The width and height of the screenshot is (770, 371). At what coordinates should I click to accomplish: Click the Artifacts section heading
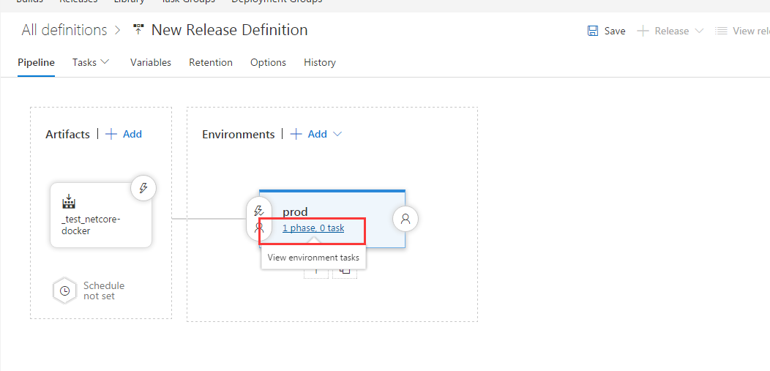(x=68, y=135)
